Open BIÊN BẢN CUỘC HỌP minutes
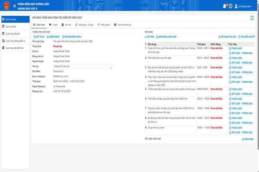Image resolution: width=259 pixels, height=172 pixels. pyautogui.click(x=166, y=37)
